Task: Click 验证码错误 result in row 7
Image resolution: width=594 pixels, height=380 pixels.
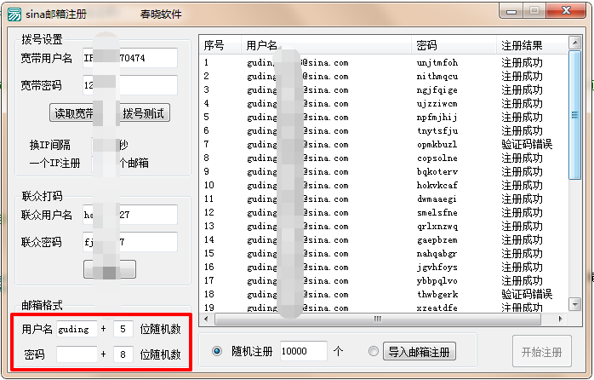Action: [527, 145]
